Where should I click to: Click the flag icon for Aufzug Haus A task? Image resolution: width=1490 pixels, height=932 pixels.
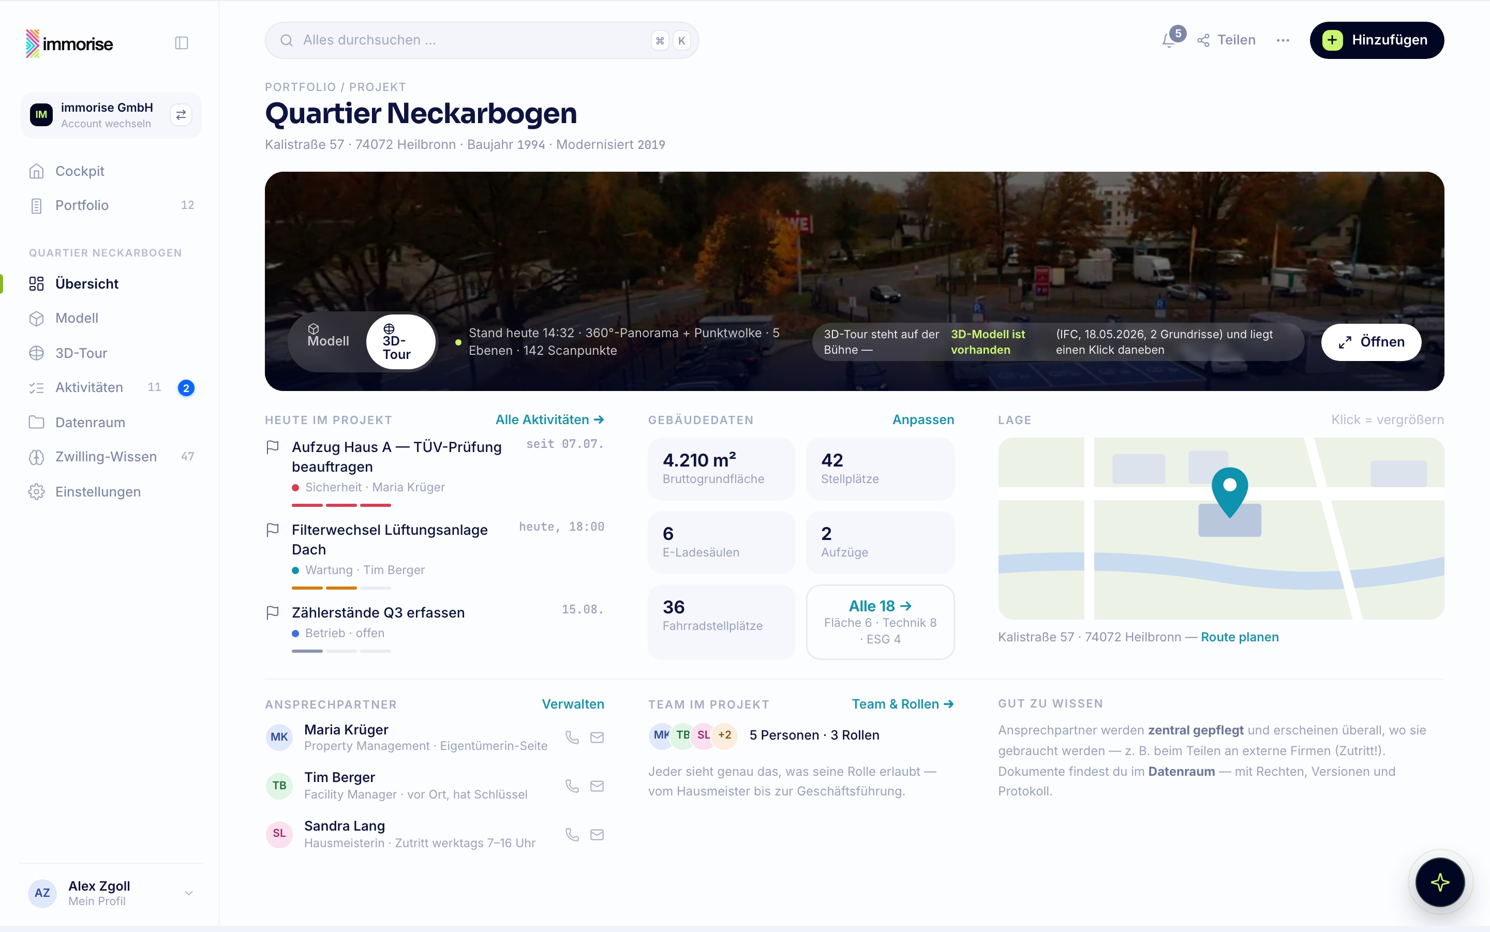tap(273, 447)
